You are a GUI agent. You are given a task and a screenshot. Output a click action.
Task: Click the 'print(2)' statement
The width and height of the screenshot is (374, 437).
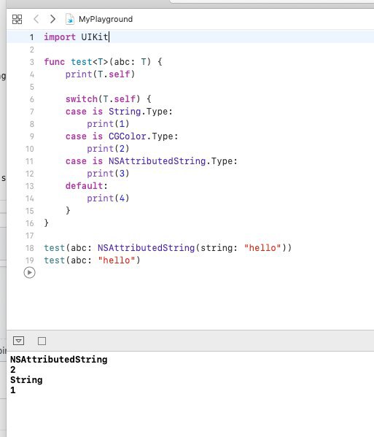(108, 149)
